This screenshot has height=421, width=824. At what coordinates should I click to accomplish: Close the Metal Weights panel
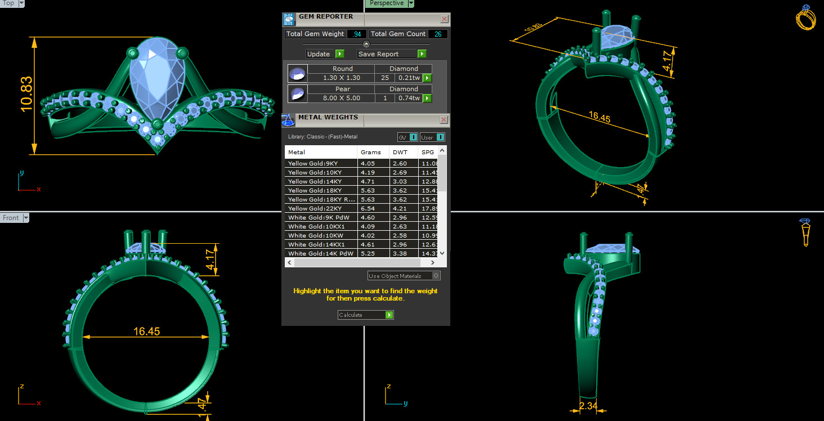pyautogui.click(x=444, y=120)
